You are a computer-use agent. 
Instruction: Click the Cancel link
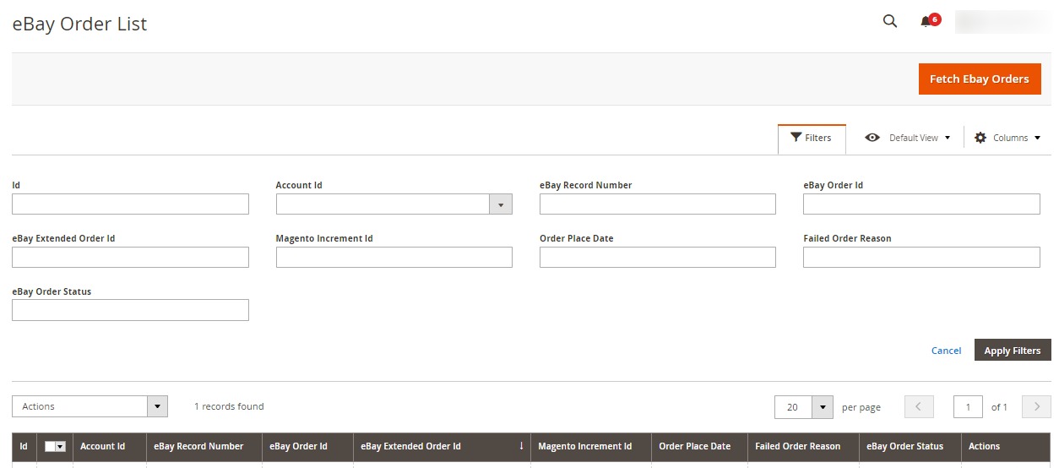(x=946, y=351)
